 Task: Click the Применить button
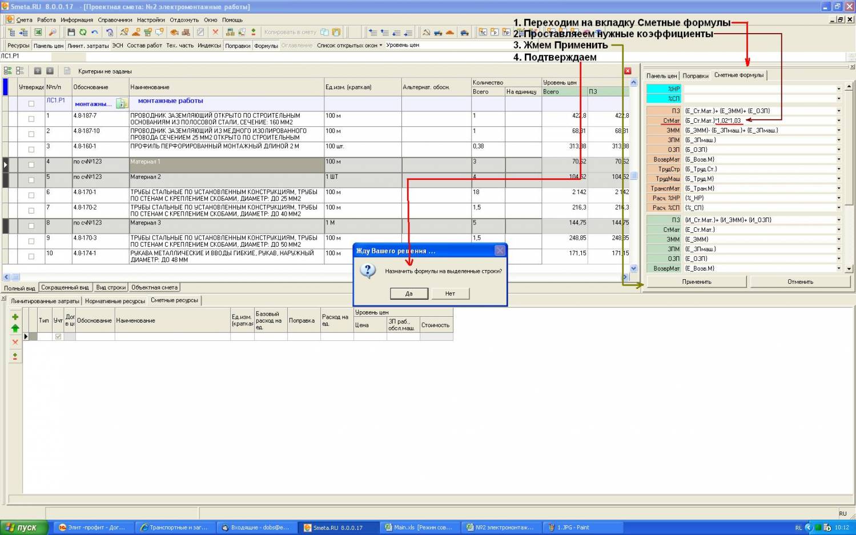[x=696, y=281]
